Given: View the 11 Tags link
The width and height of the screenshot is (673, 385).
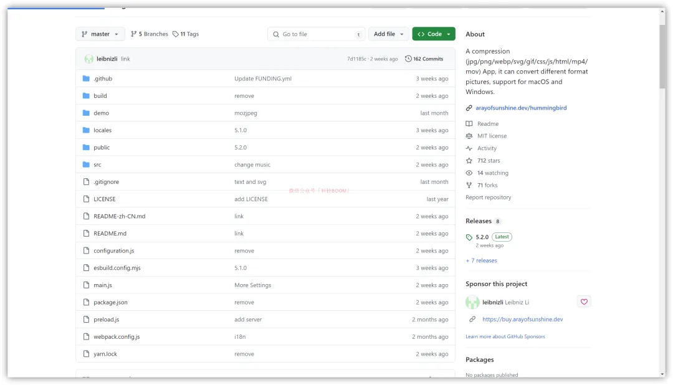Looking at the screenshot, I should point(186,34).
